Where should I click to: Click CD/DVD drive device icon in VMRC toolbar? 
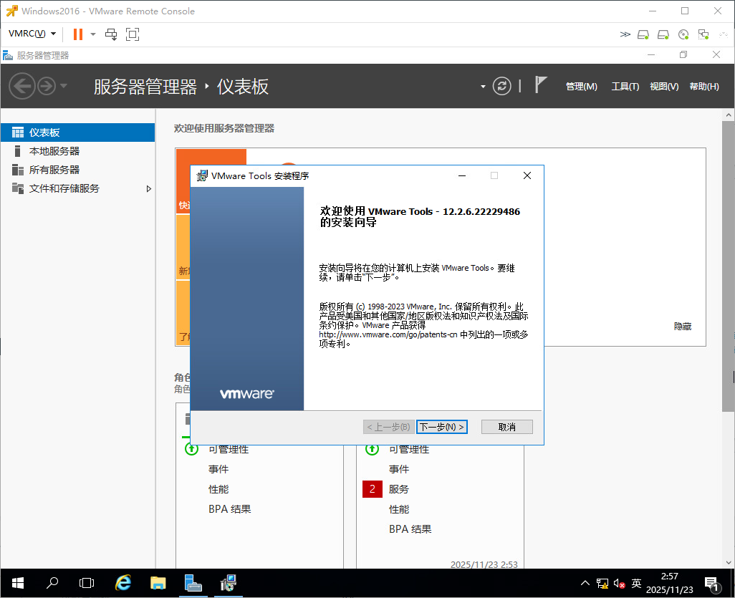point(683,34)
